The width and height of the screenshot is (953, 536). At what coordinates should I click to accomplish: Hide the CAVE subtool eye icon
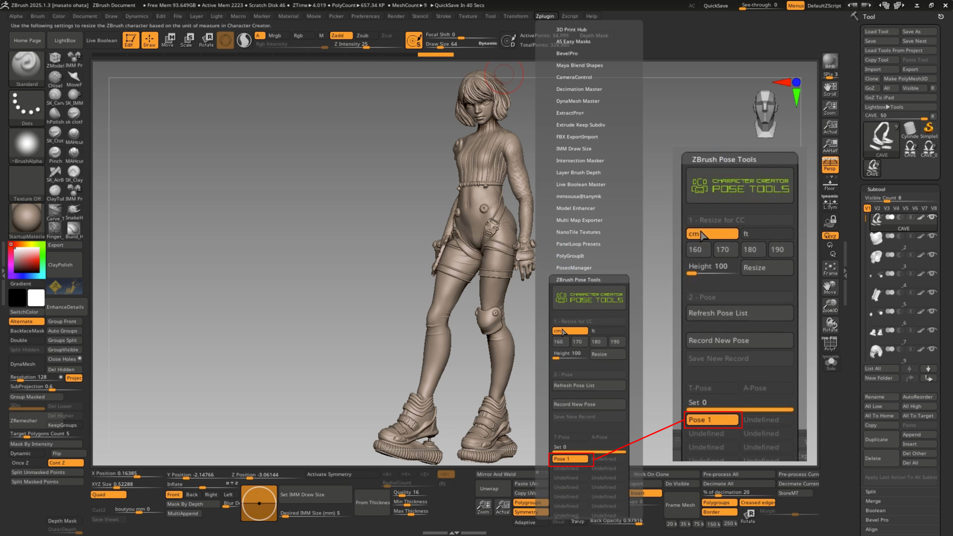[932, 217]
